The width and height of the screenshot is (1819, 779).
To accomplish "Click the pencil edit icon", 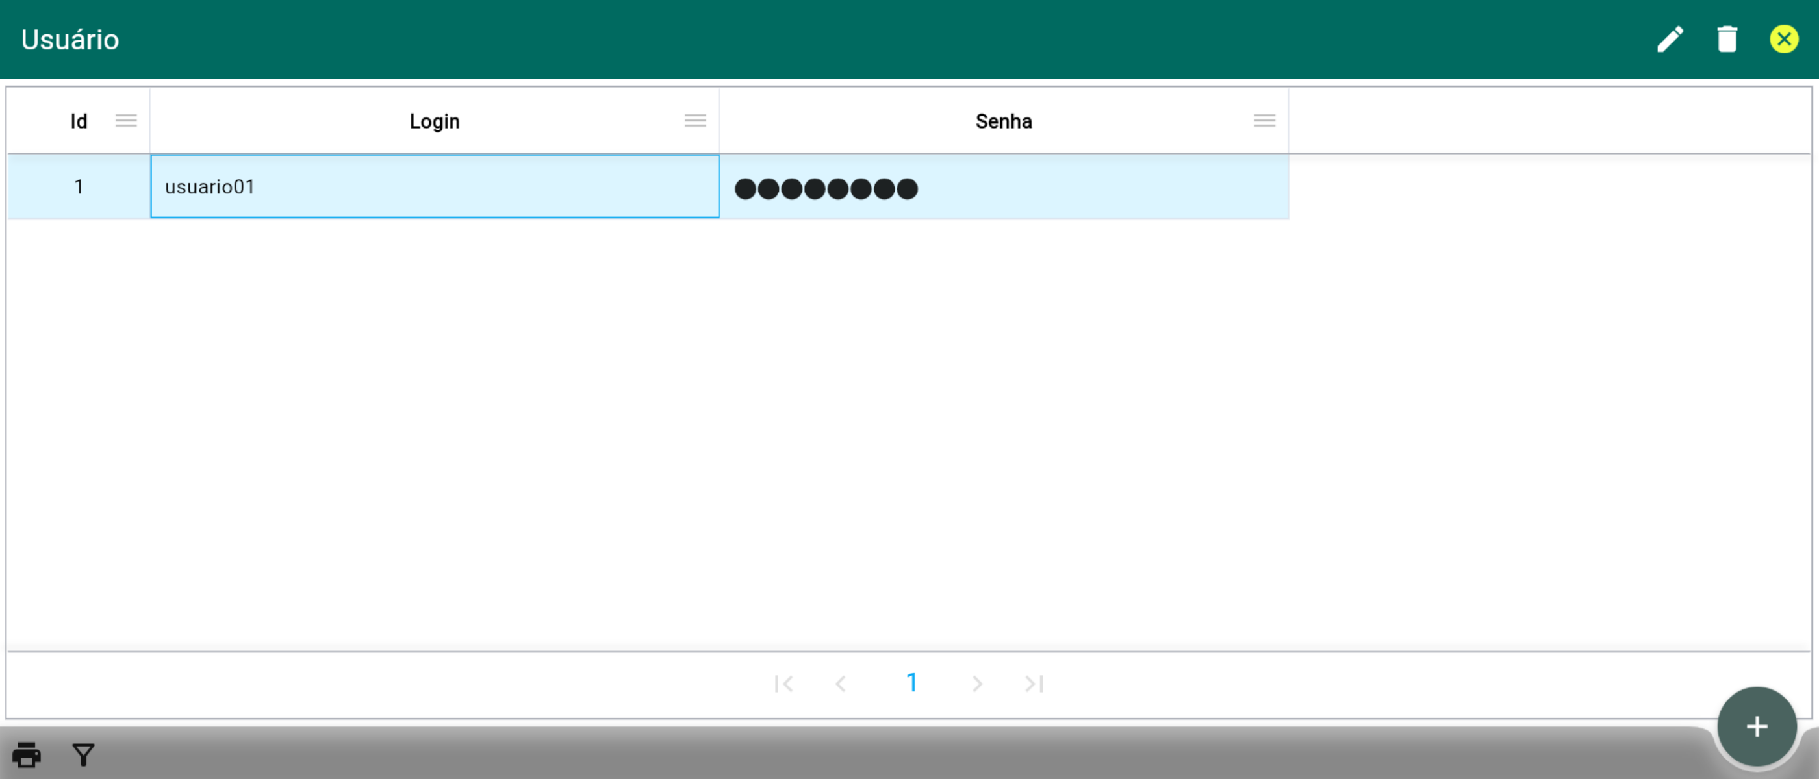I will coord(1670,40).
